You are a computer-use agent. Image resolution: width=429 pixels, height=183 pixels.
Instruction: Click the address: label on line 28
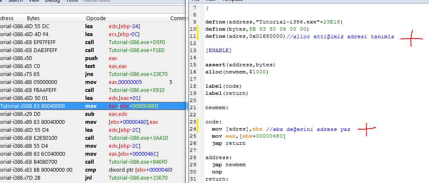pos(218,158)
